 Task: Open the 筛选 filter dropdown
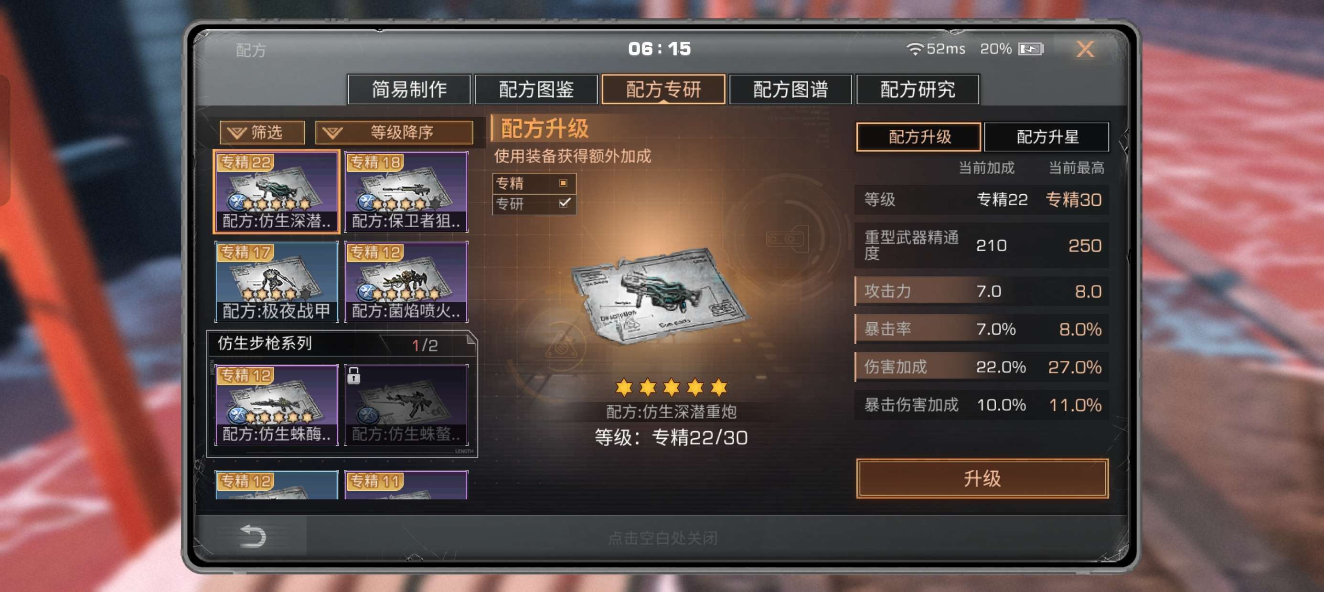click(262, 133)
